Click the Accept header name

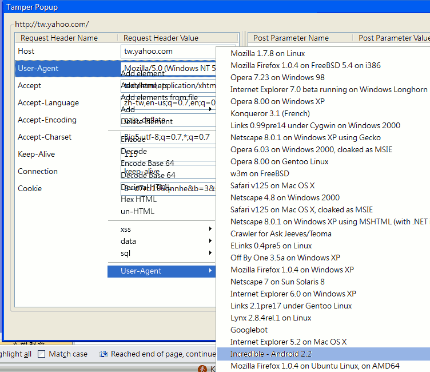29,86
